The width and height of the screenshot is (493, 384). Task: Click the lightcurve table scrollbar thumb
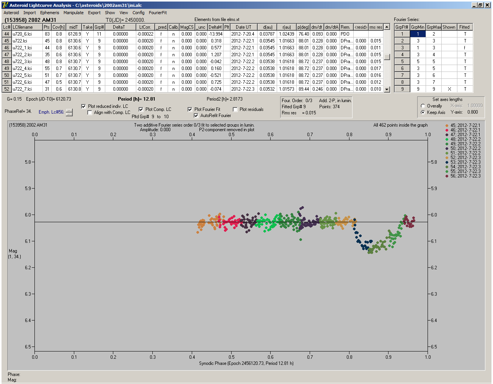coord(387,57)
